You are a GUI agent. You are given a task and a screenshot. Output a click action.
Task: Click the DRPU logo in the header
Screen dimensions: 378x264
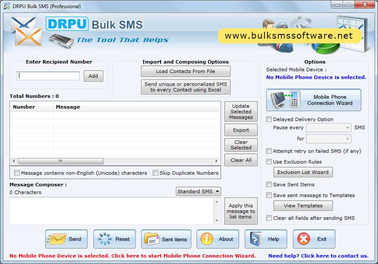click(67, 24)
